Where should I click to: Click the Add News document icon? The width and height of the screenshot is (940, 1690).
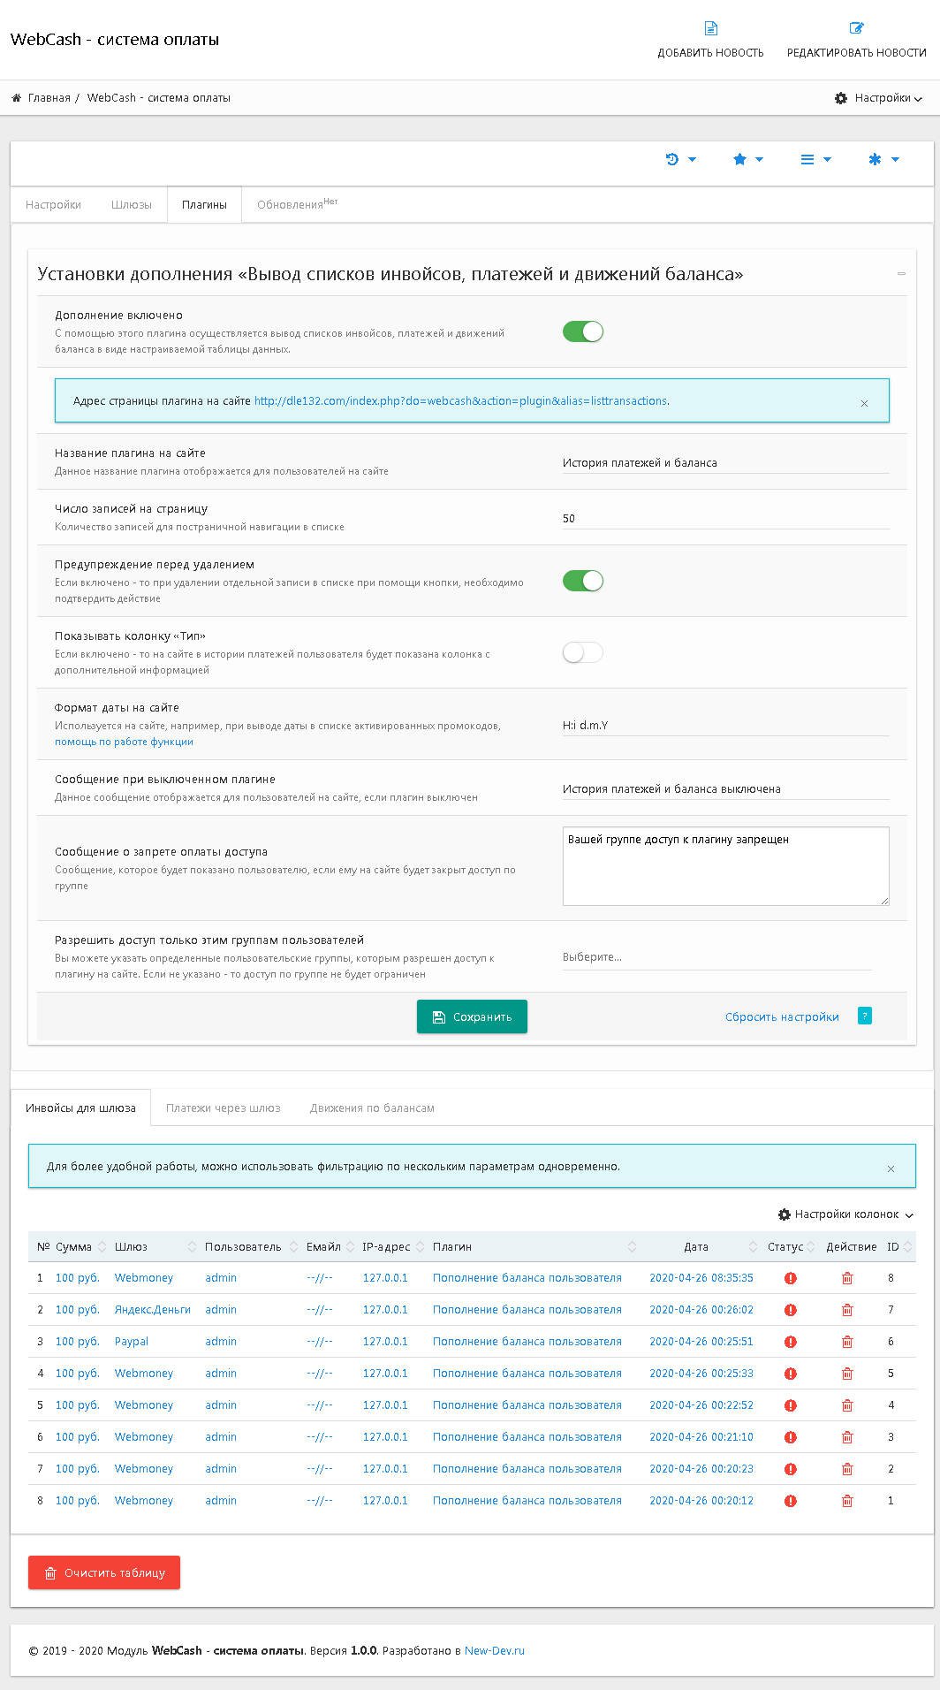click(x=710, y=28)
